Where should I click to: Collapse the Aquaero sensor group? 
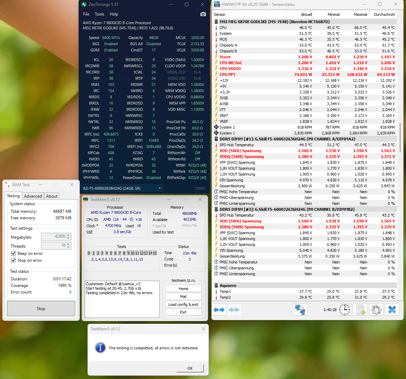(x=216, y=286)
